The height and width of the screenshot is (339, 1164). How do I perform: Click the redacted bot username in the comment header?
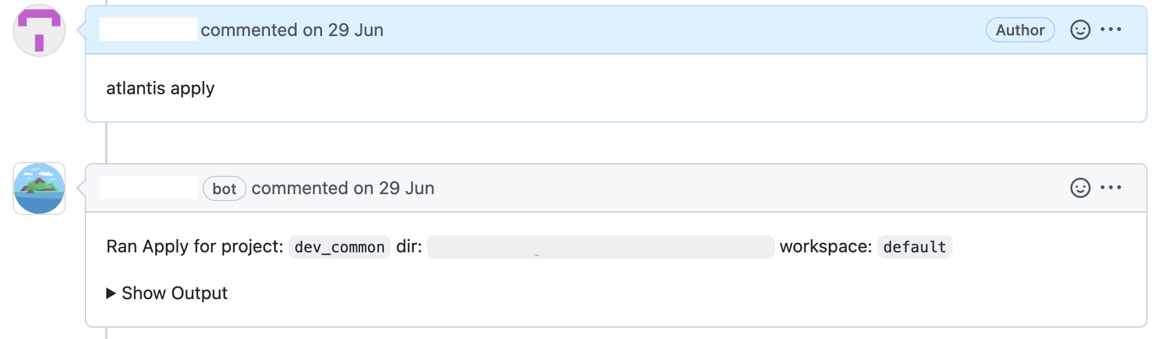(149, 187)
